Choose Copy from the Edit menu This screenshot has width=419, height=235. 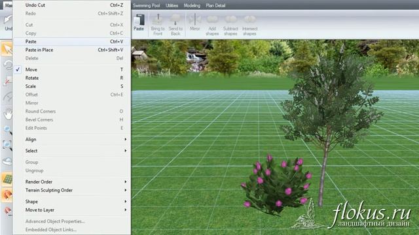72,33
